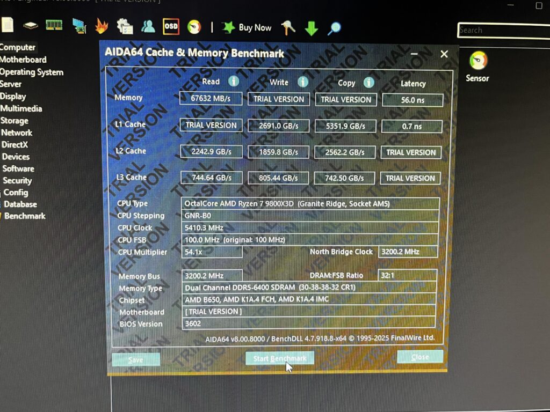550x412 pixels.
Task: Open Security in the sidebar tree
Action: point(17,180)
